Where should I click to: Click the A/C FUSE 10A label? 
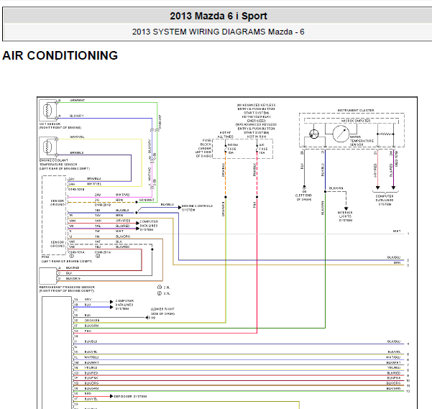pyautogui.click(x=262, y=149)
